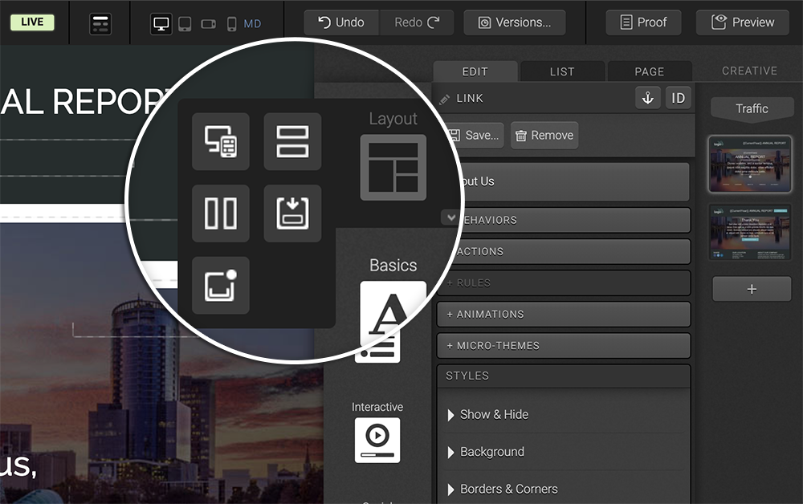Switch to mobile phone view

(x=231, y=23)
